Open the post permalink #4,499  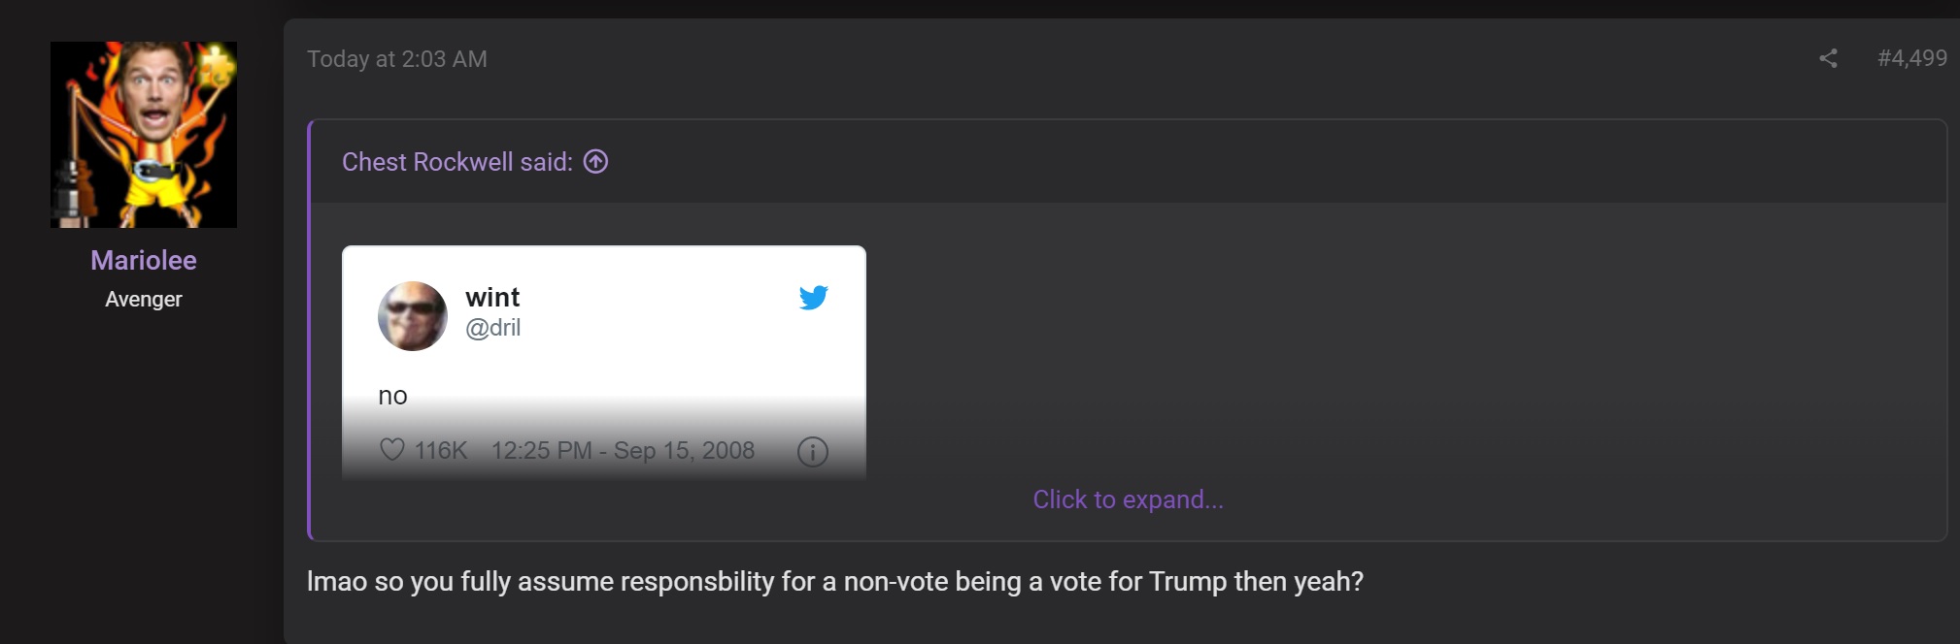point(1911,58)
